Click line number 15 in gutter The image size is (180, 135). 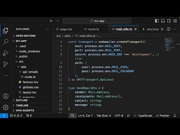click(x=60, y=88)
